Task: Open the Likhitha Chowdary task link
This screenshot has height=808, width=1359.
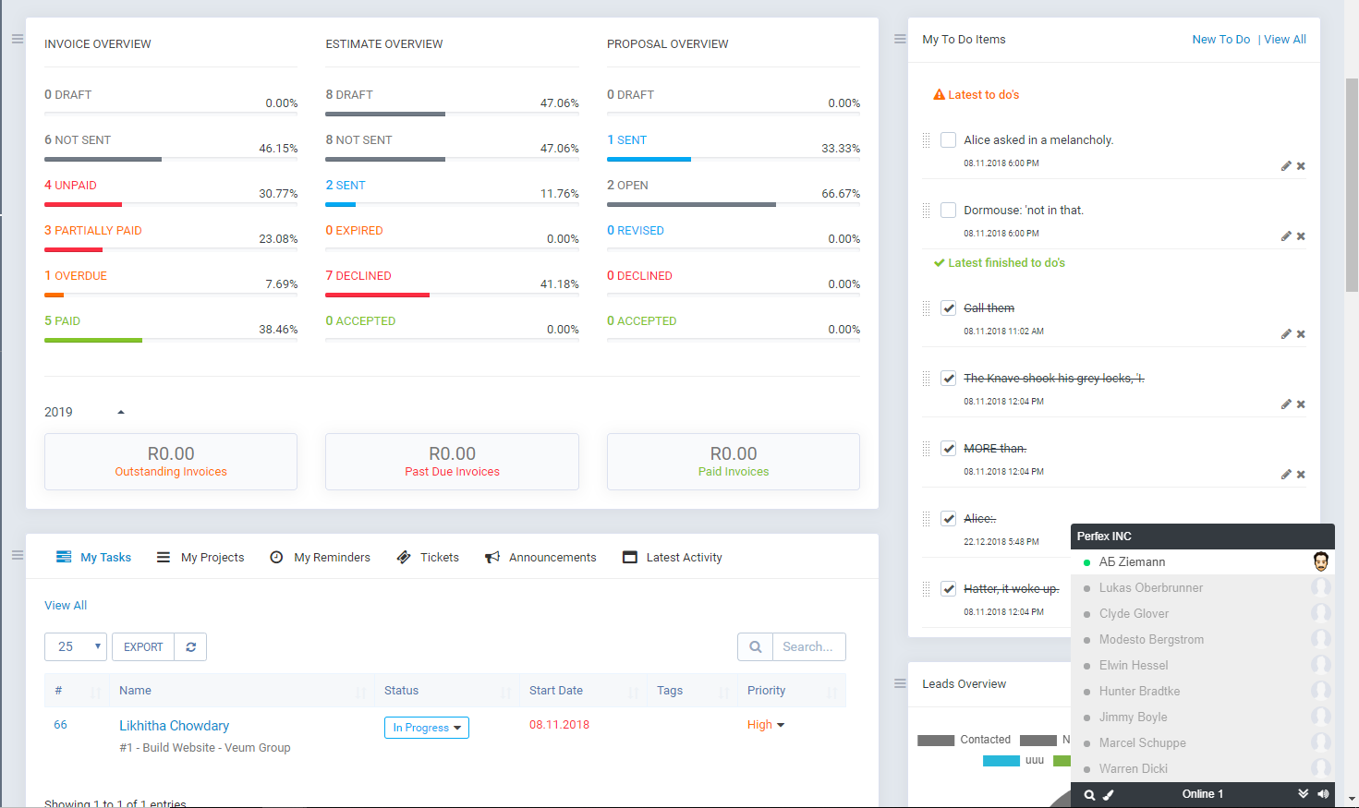Action: click(174, 726)
